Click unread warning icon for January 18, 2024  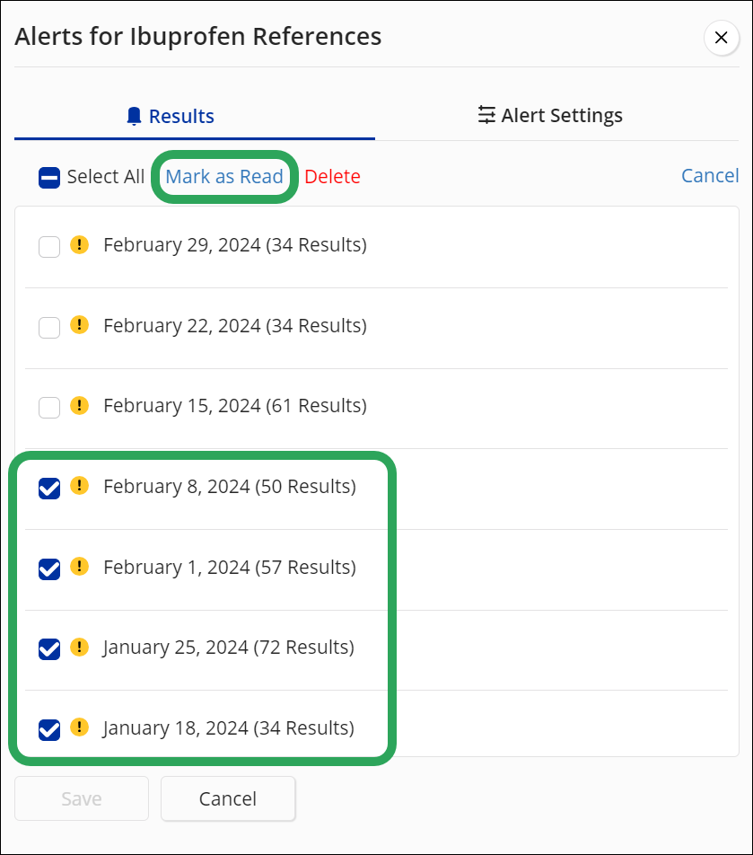[80, 727]
